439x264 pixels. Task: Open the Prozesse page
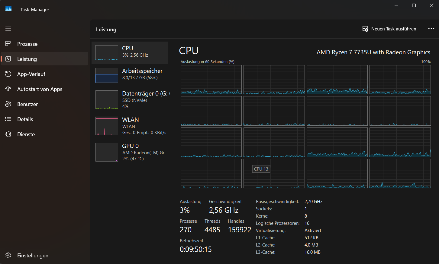click(x=44, y=44)
